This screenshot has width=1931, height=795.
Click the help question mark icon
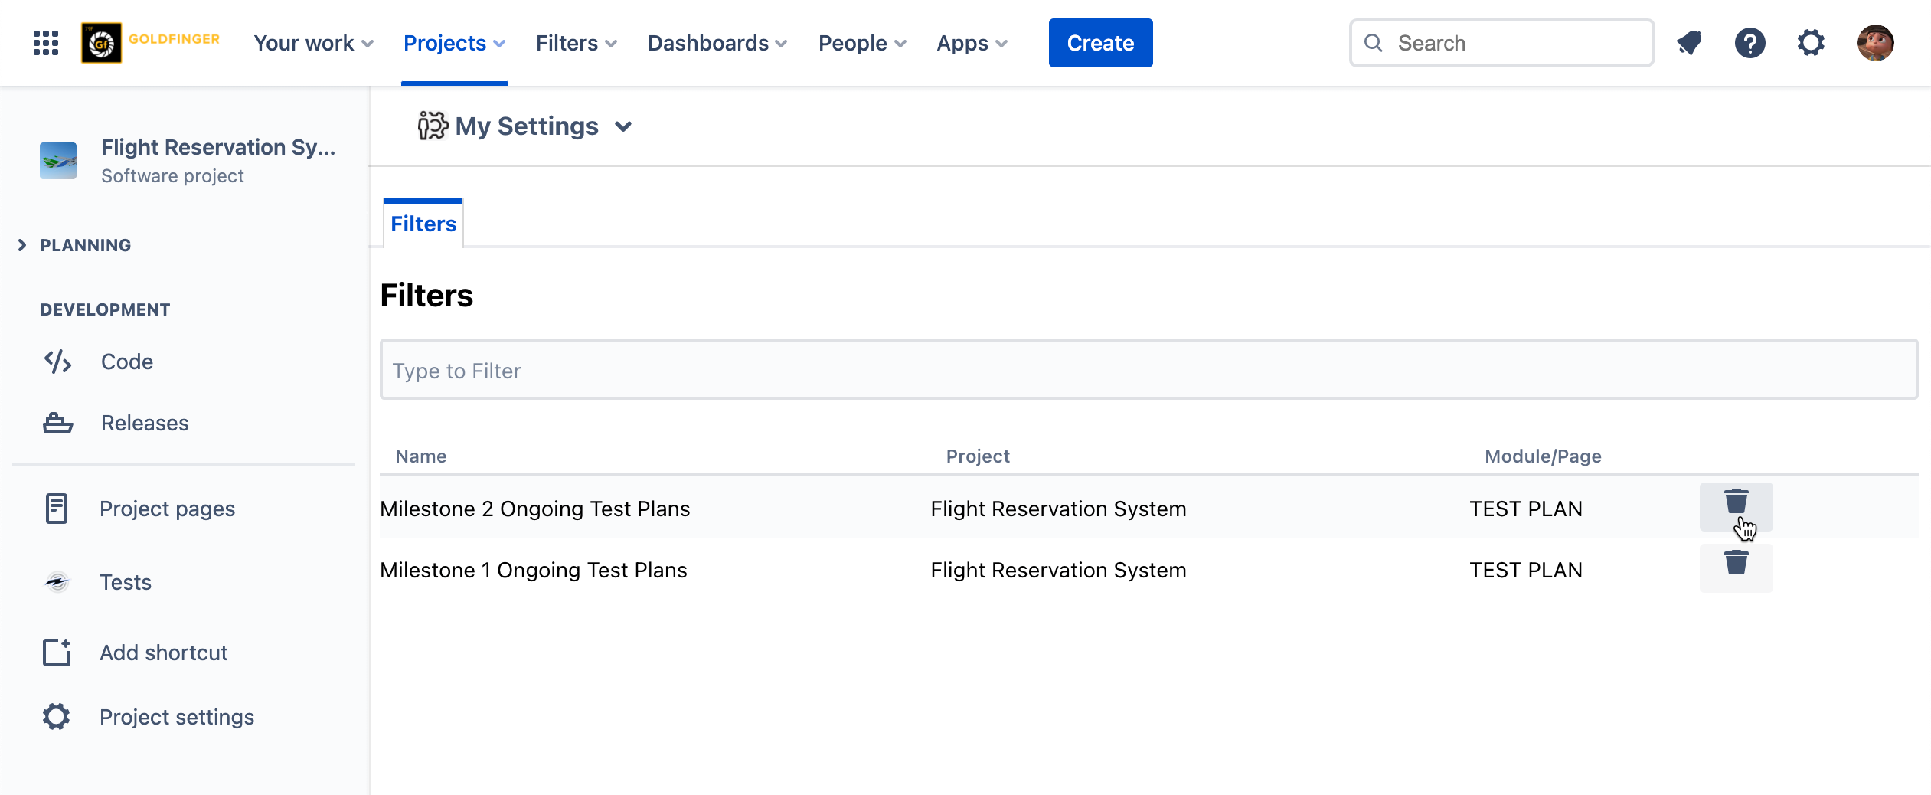click(x=1750, y=43)
